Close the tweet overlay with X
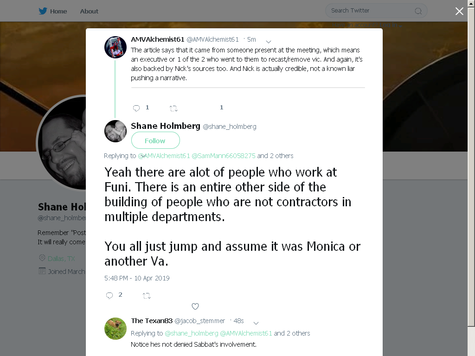 point(459,11)
